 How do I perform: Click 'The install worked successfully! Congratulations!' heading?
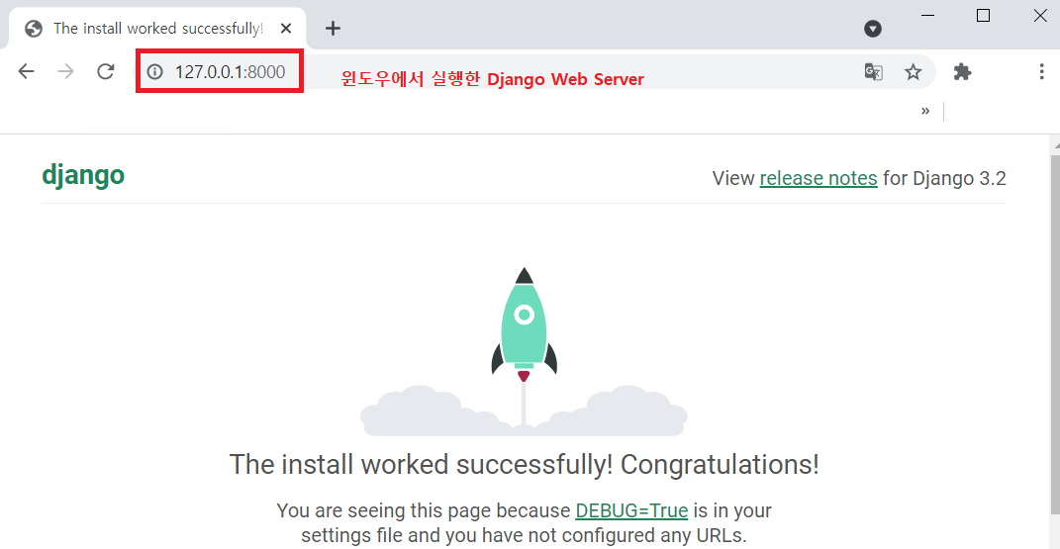tap(524, 465)
